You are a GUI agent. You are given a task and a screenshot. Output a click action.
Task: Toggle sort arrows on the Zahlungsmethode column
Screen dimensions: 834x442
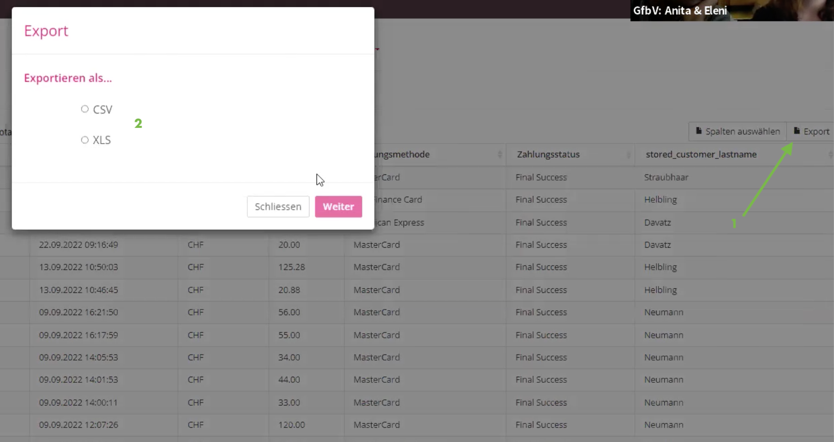click(x=499, y=155)
